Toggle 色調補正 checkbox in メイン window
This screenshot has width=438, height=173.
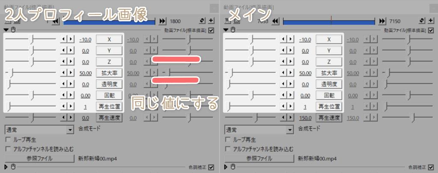(431, 167)
